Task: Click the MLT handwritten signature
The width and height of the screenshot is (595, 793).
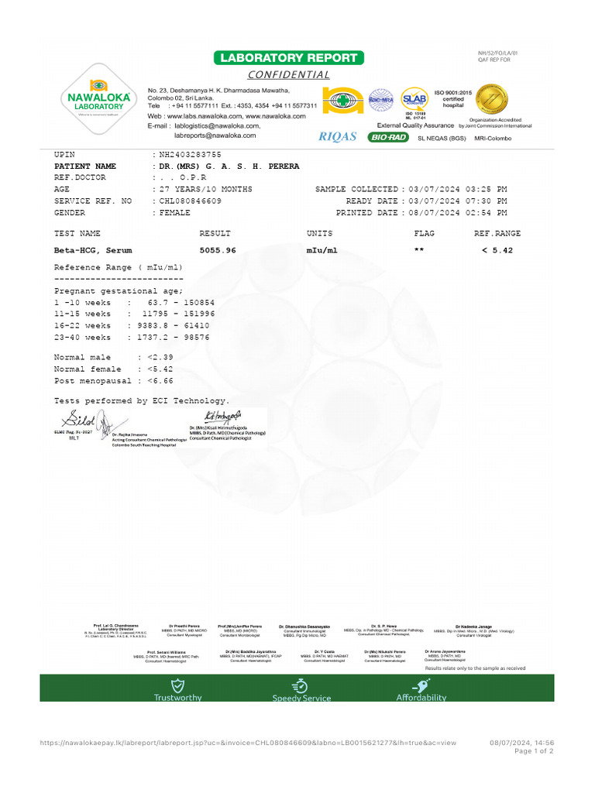Action: [x=78, y=420]
